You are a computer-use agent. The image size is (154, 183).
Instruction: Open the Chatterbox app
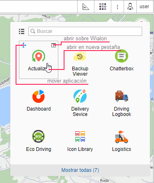pyautogui.click(x=122, y=56)
